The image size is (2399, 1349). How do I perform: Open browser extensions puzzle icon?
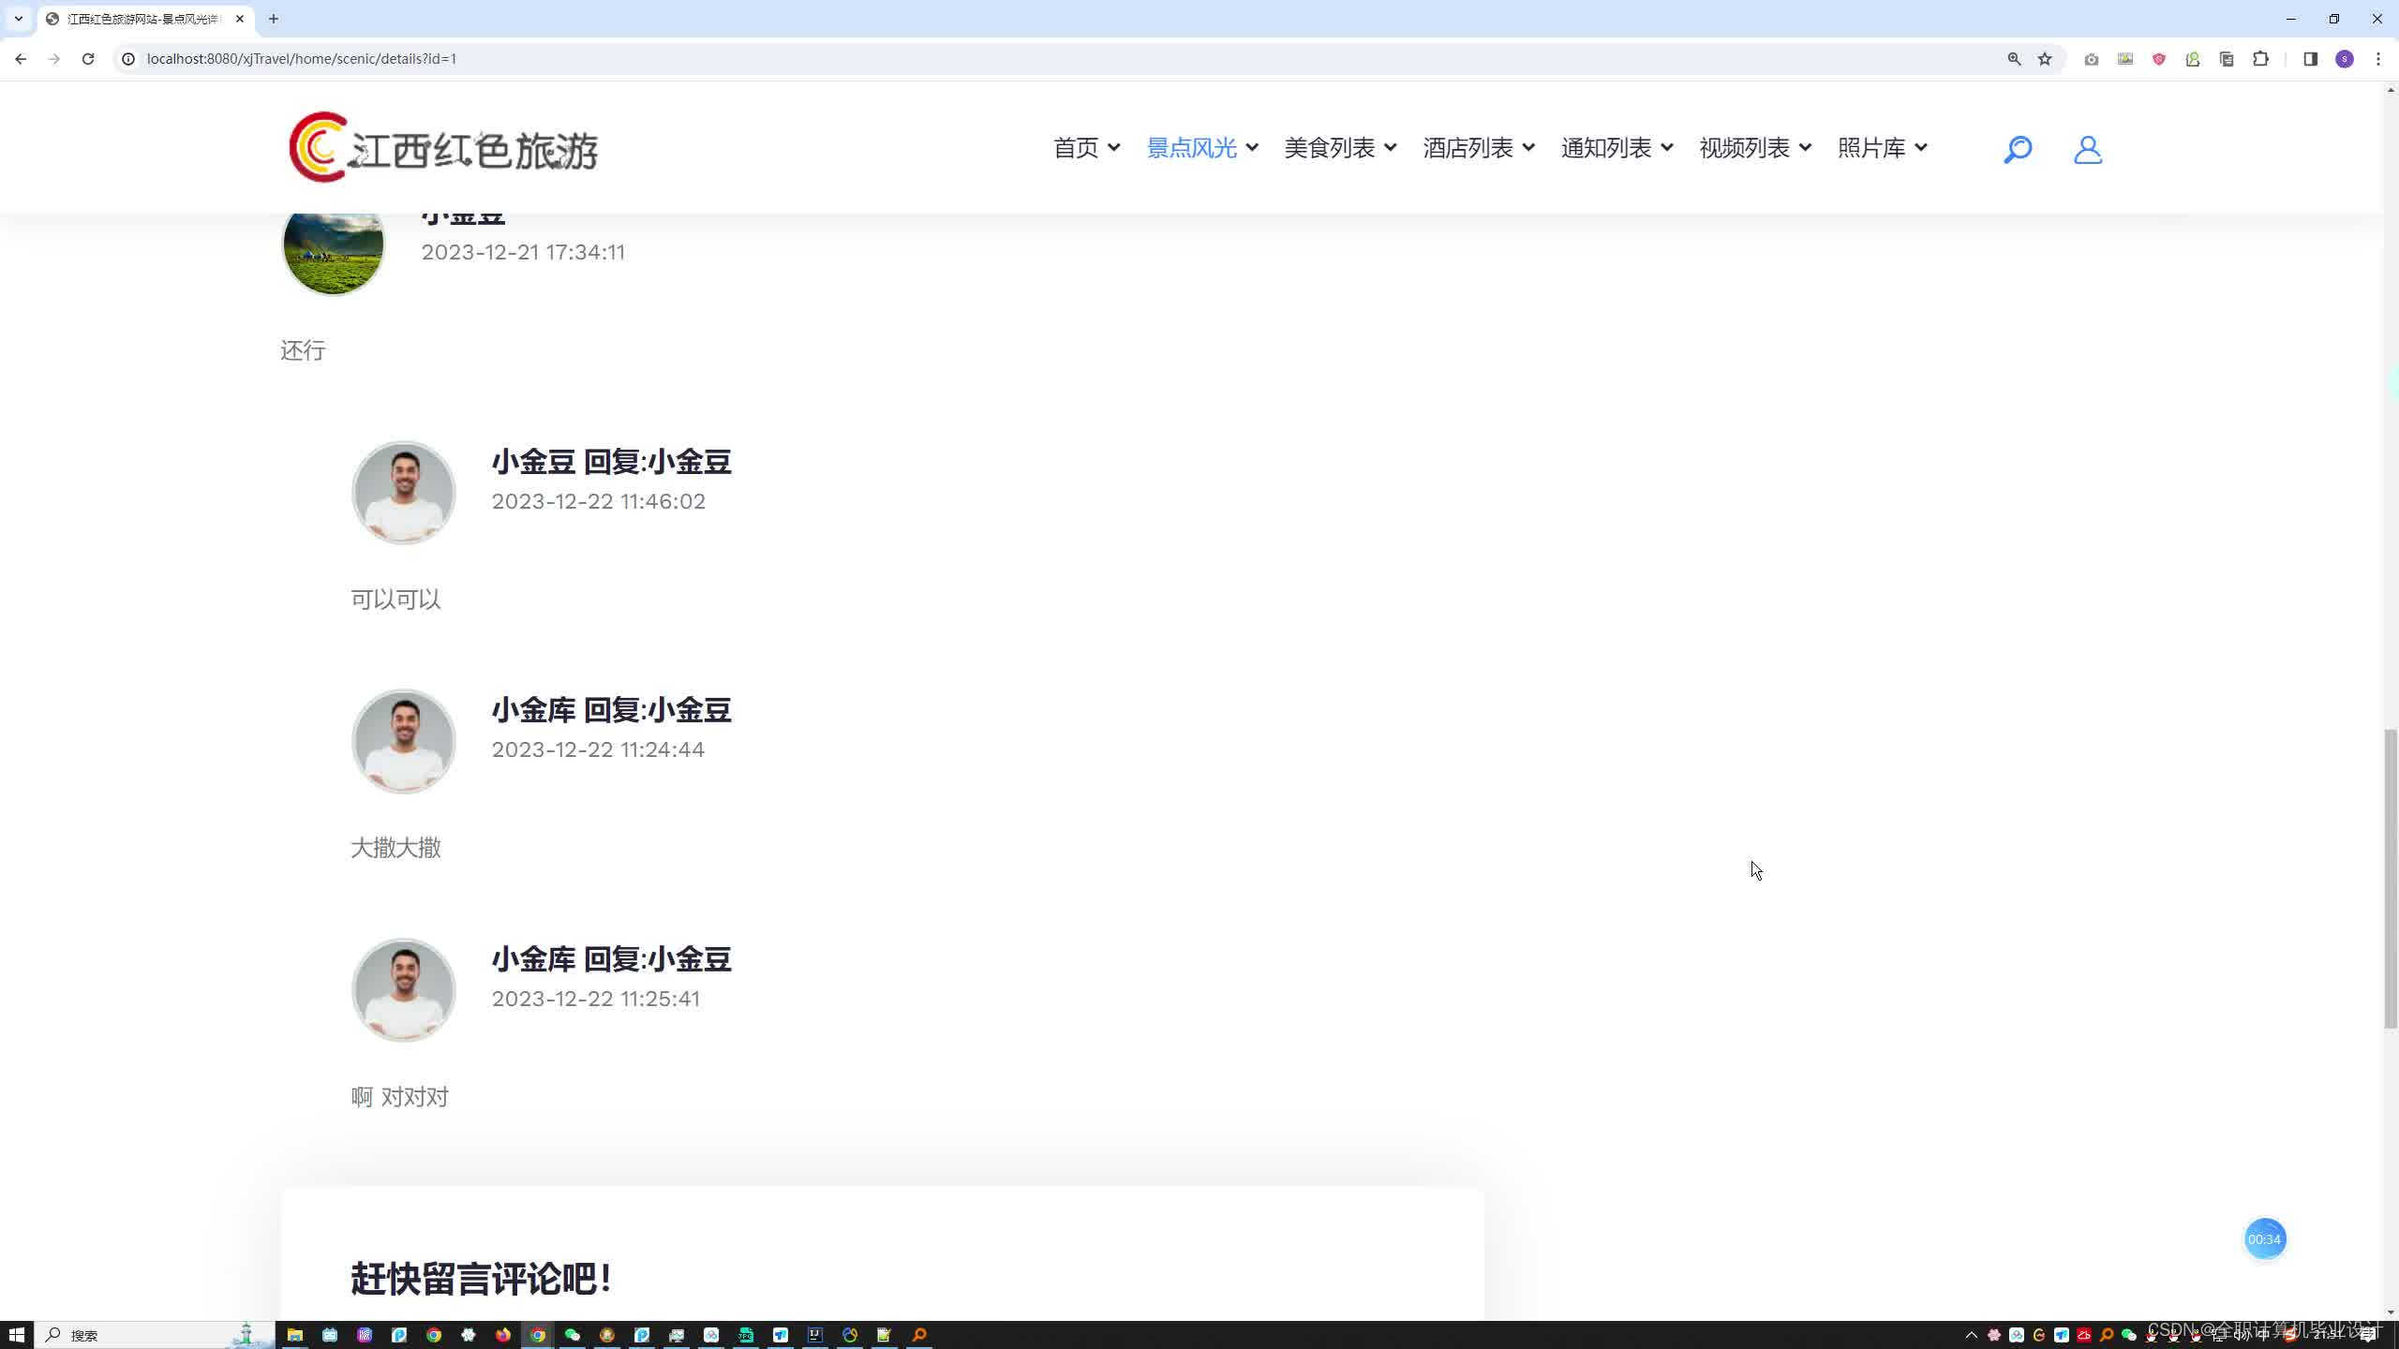tap(2260, 59)
